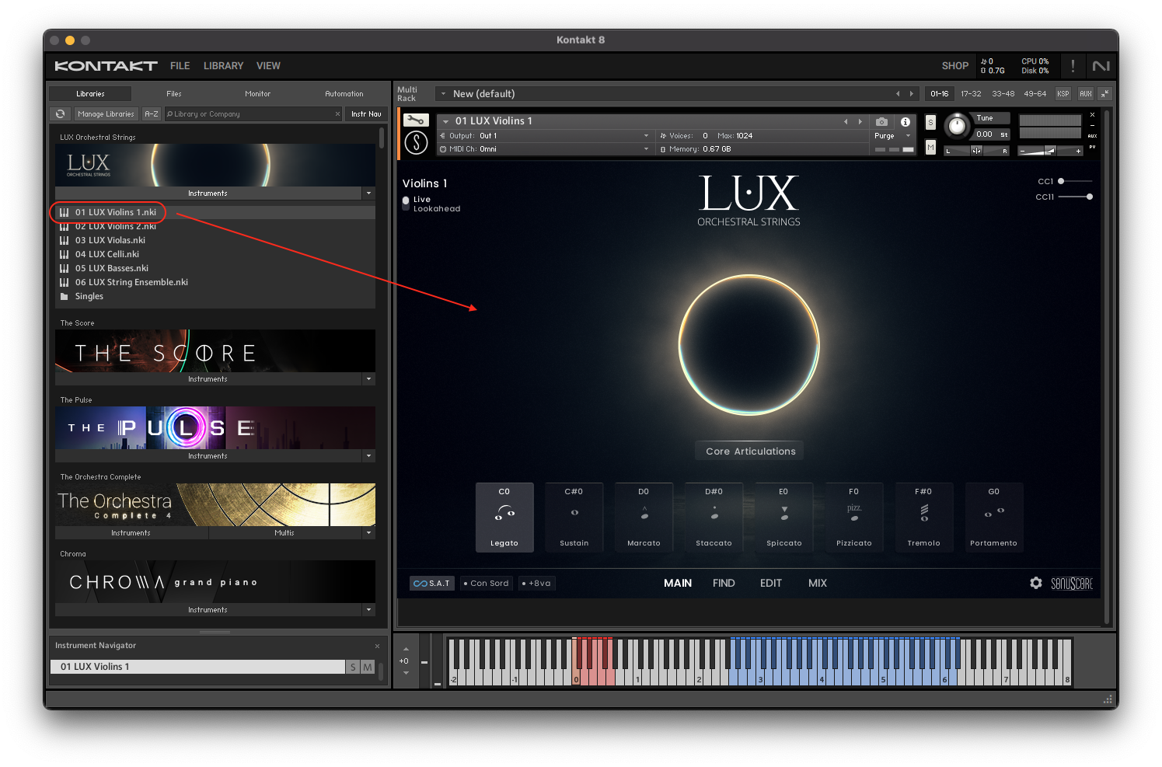Click the refresh libraries icon
Screen dimensions: 1162x767
[x=60, y=114]
